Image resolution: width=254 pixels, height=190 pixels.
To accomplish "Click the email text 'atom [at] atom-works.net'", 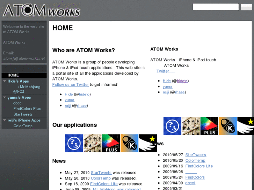I will point(24,58).
